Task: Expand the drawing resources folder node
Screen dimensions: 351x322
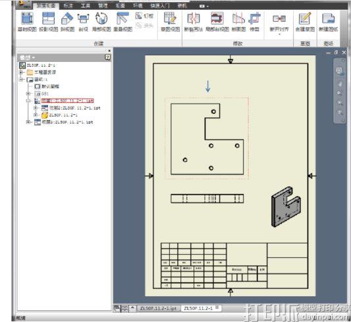Action: coord(21,72)
